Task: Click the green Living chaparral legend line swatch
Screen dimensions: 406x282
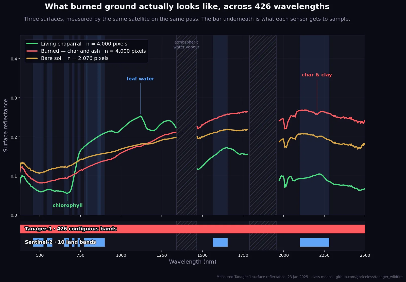Action: (x=32, y=44)
